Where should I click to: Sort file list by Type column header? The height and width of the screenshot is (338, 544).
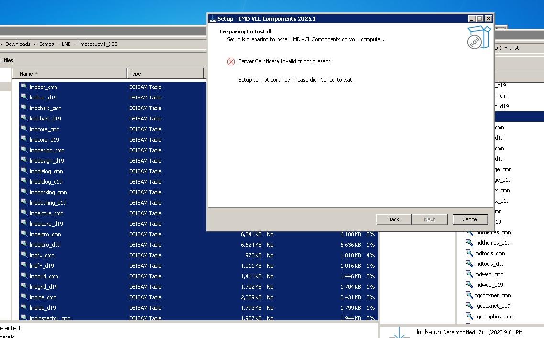tap(165, 74)
